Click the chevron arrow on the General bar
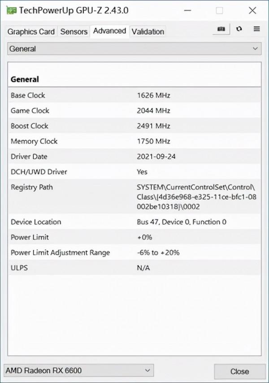Viewport: 269px width, 383px height. click(255, 48)
